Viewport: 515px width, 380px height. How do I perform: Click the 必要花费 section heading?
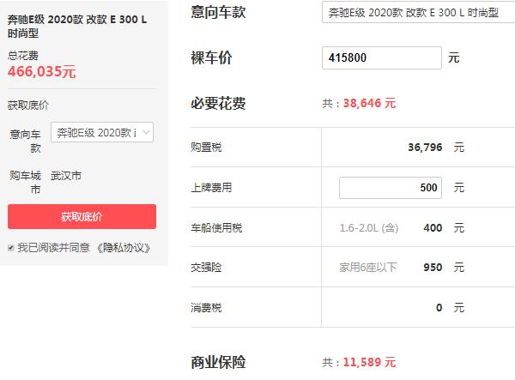click(218, 103)
